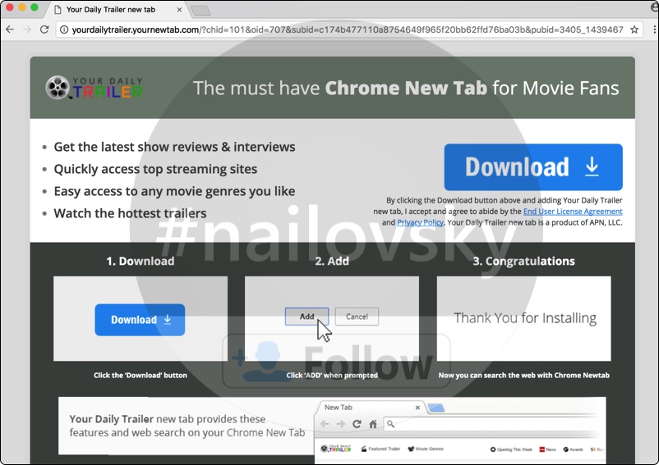Reload the current page
The height and width of the screenshot is (465, 659).
[x=44, y=30]
